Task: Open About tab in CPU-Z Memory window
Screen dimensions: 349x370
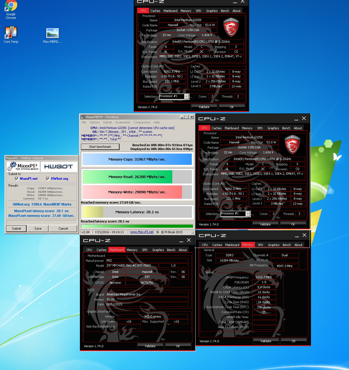Action: coord(299,245)
